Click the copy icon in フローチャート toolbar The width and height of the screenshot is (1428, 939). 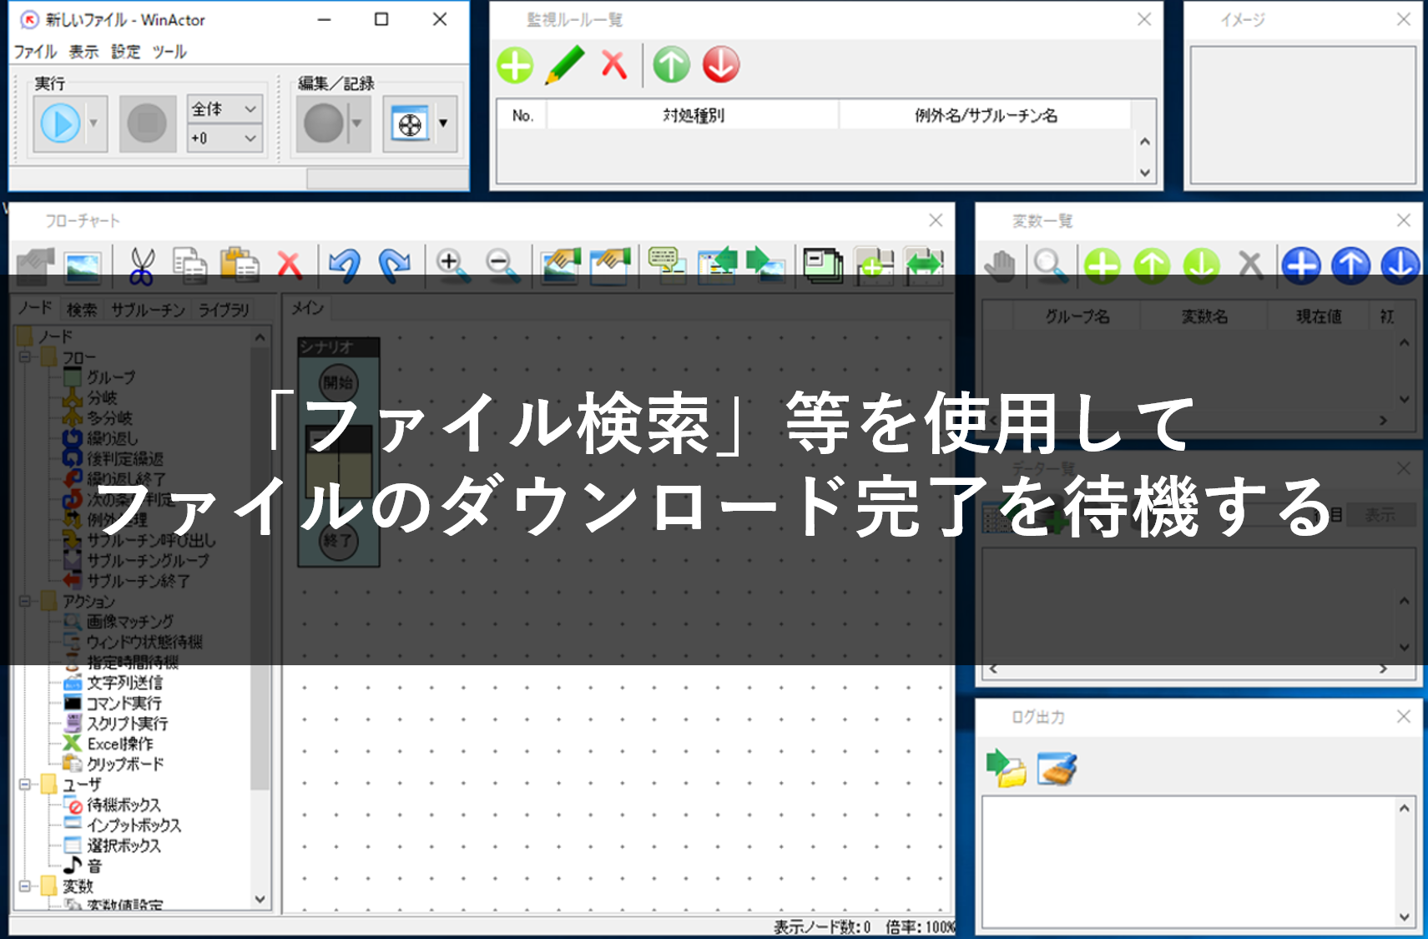(190, 265)
